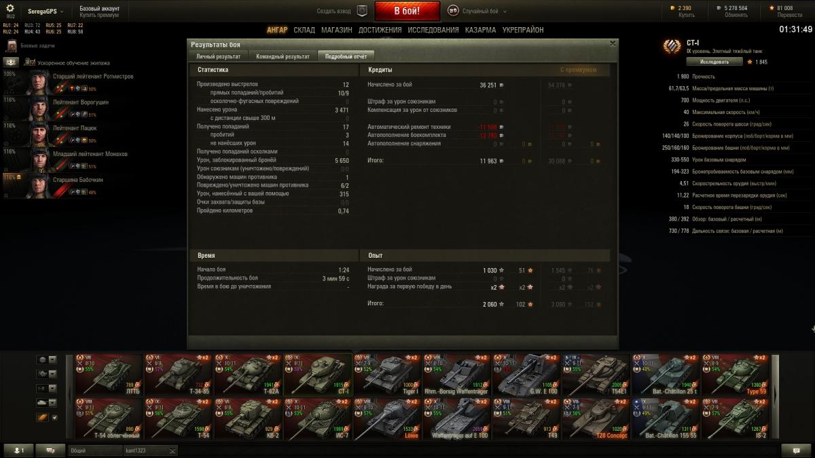Expand the vehicle class filter dropdown
This screenshot has height=458, width=815.
(x=52, y=374)
